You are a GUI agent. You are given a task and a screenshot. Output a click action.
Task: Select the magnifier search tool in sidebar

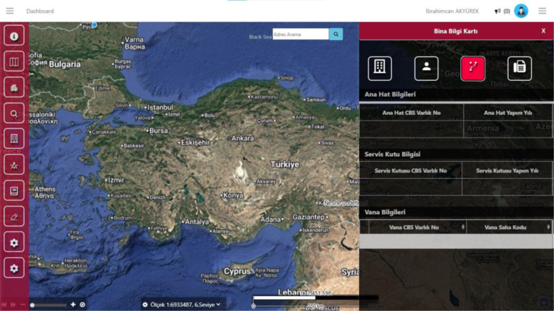point(14,113)
